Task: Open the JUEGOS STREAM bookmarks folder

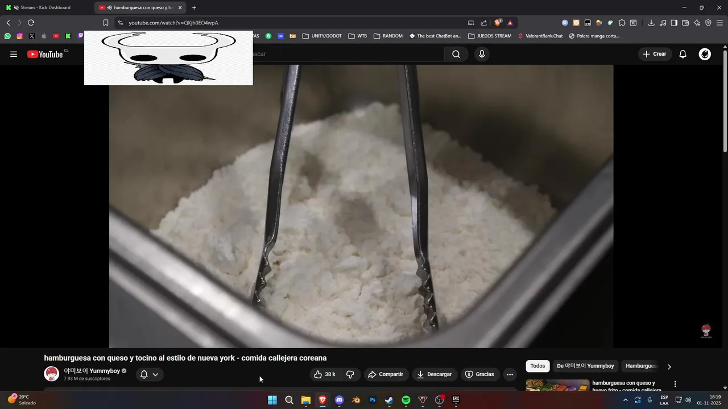Action: pos(490,36)
